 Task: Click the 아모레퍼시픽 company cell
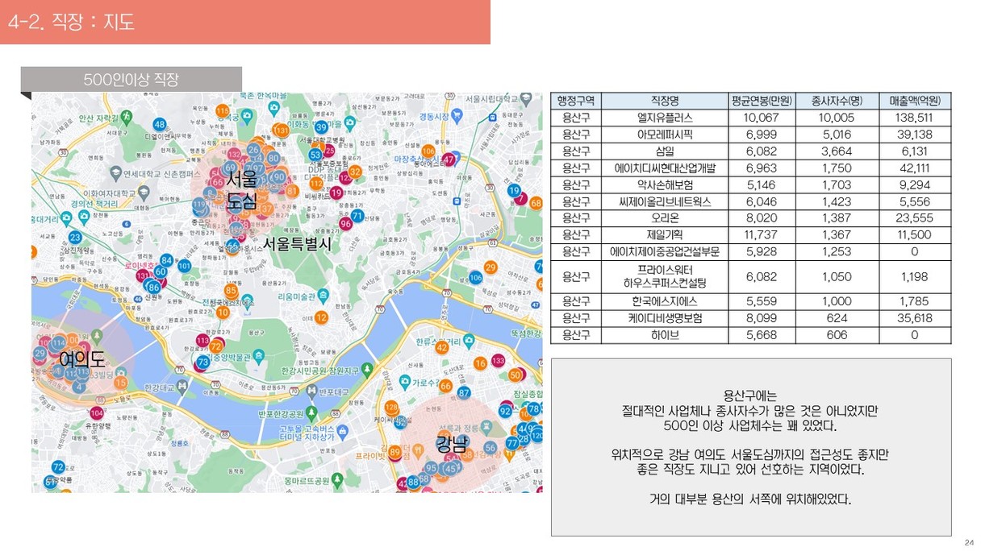pyautogui.click(x=665, y=135)
